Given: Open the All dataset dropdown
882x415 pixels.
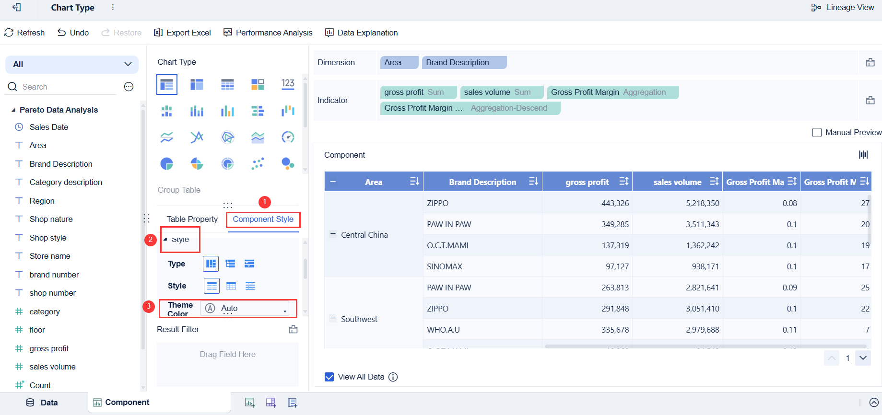Looking at the screenshot, I should (72, 64).
